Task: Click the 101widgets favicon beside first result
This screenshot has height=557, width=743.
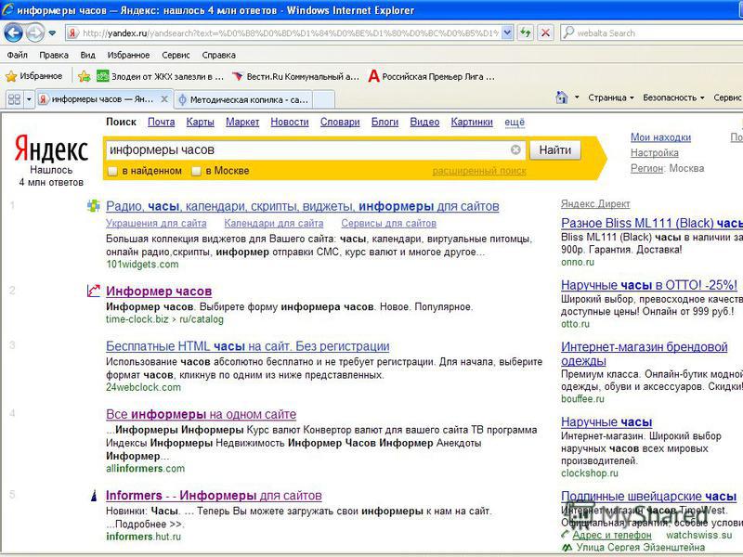Action: click(x=94, y=206)
